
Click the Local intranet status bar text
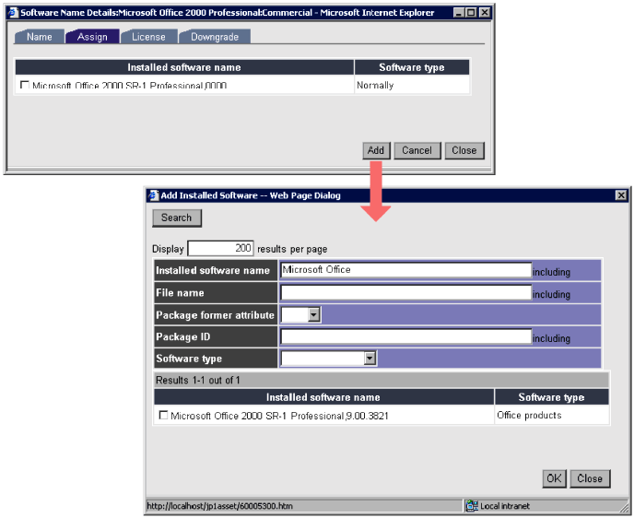pos(505,506)
